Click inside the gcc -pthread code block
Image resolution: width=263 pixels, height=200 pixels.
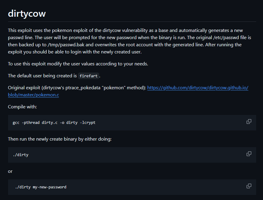[132, 123]
